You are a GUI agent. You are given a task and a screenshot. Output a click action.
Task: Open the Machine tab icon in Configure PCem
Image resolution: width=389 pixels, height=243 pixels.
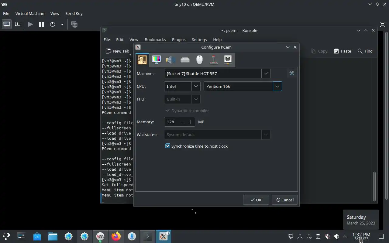point(142,60)
